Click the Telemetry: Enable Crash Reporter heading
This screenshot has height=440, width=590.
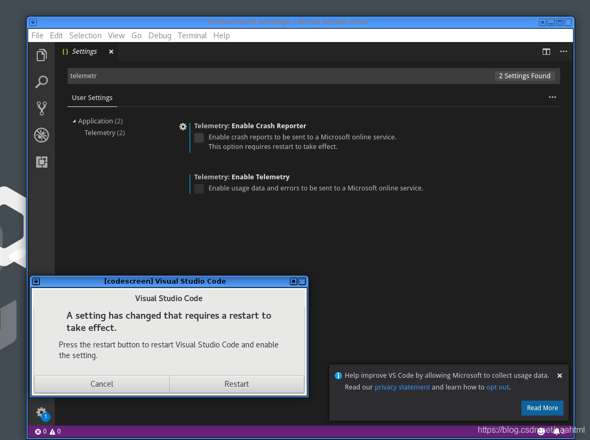(x=250, y=126)
